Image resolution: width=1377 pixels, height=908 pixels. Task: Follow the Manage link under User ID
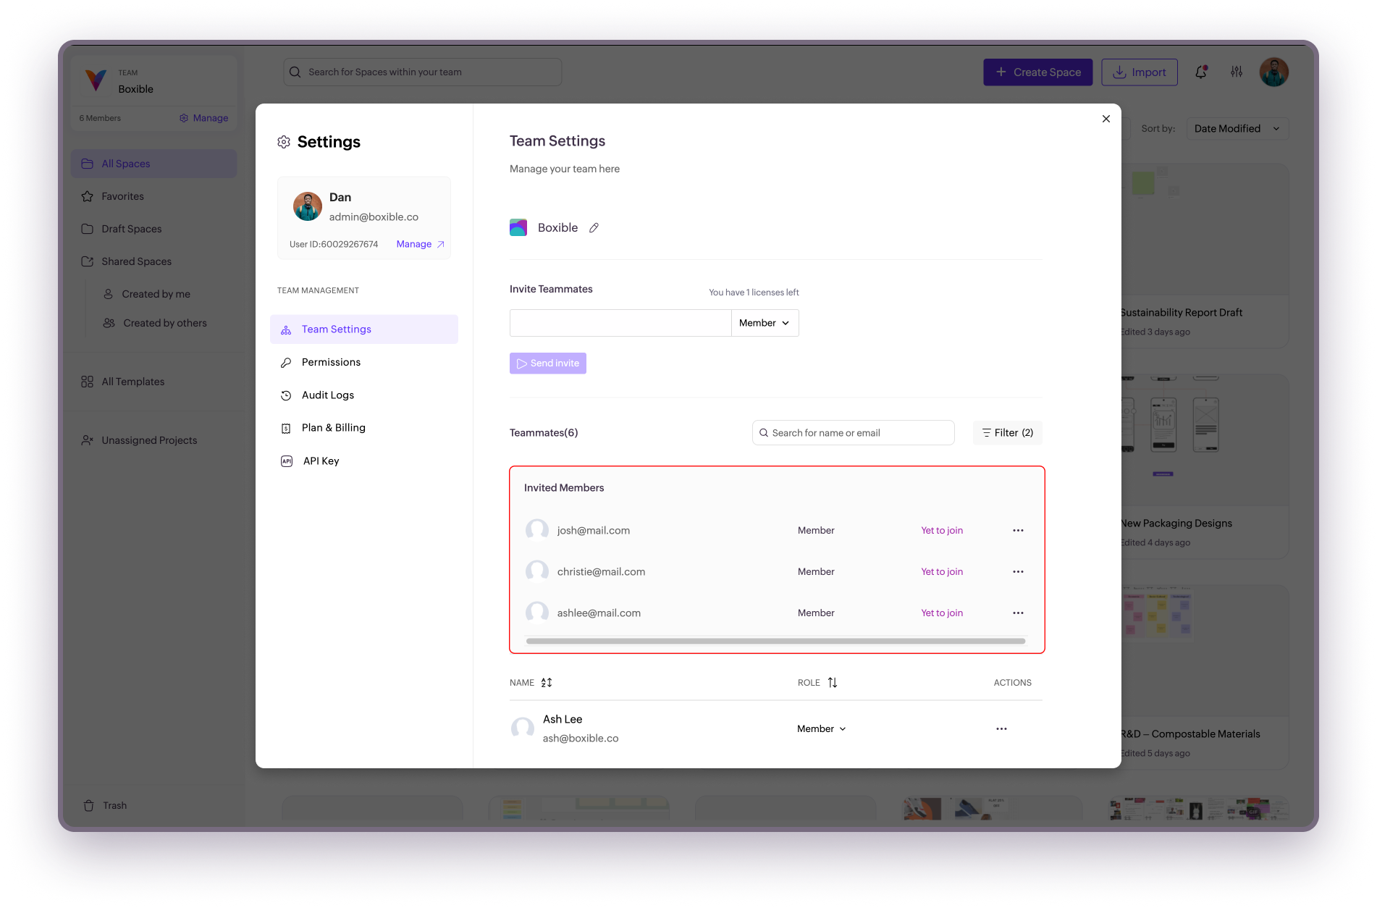[420, 244]
